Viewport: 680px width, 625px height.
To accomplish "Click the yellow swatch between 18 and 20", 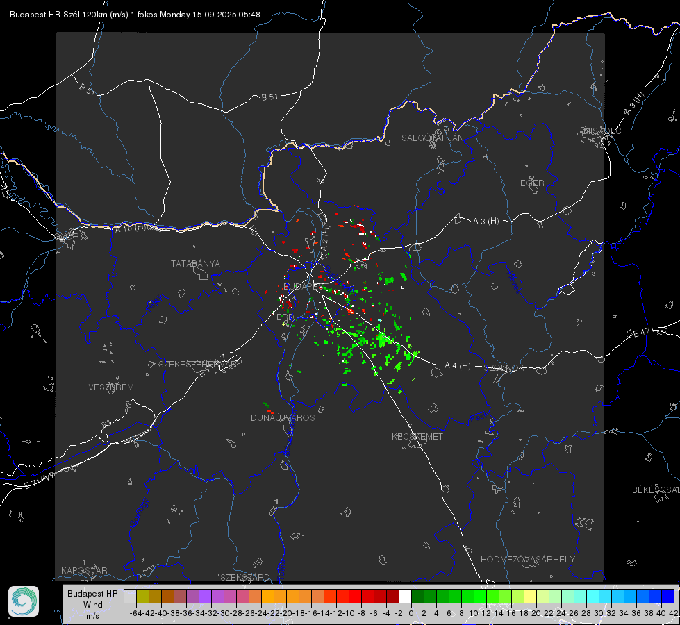I will click(x=530, y=596).
